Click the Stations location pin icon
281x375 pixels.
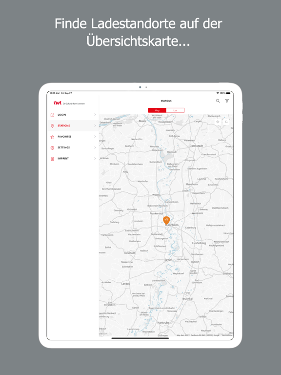click(x=52, y=126)
